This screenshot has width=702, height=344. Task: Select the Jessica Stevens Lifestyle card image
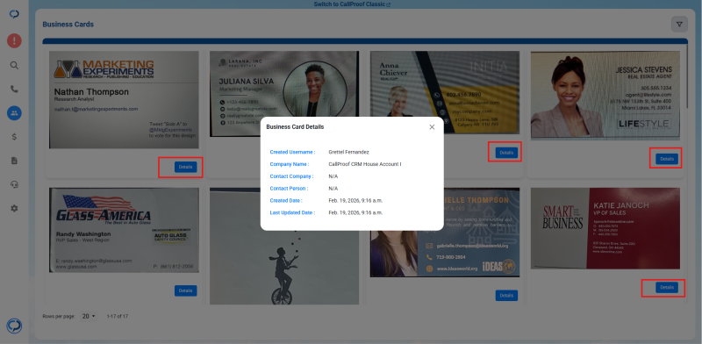click(605, 96)
